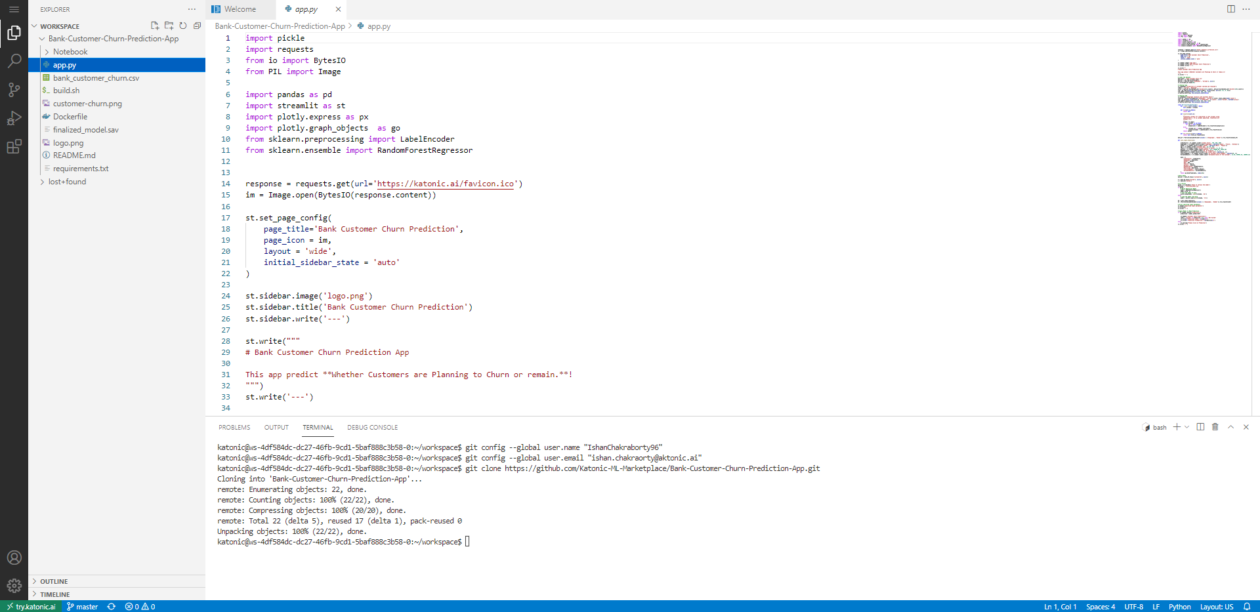Switch the master git branch
The width and height of the screenshot is (1260, 612).
83,607
